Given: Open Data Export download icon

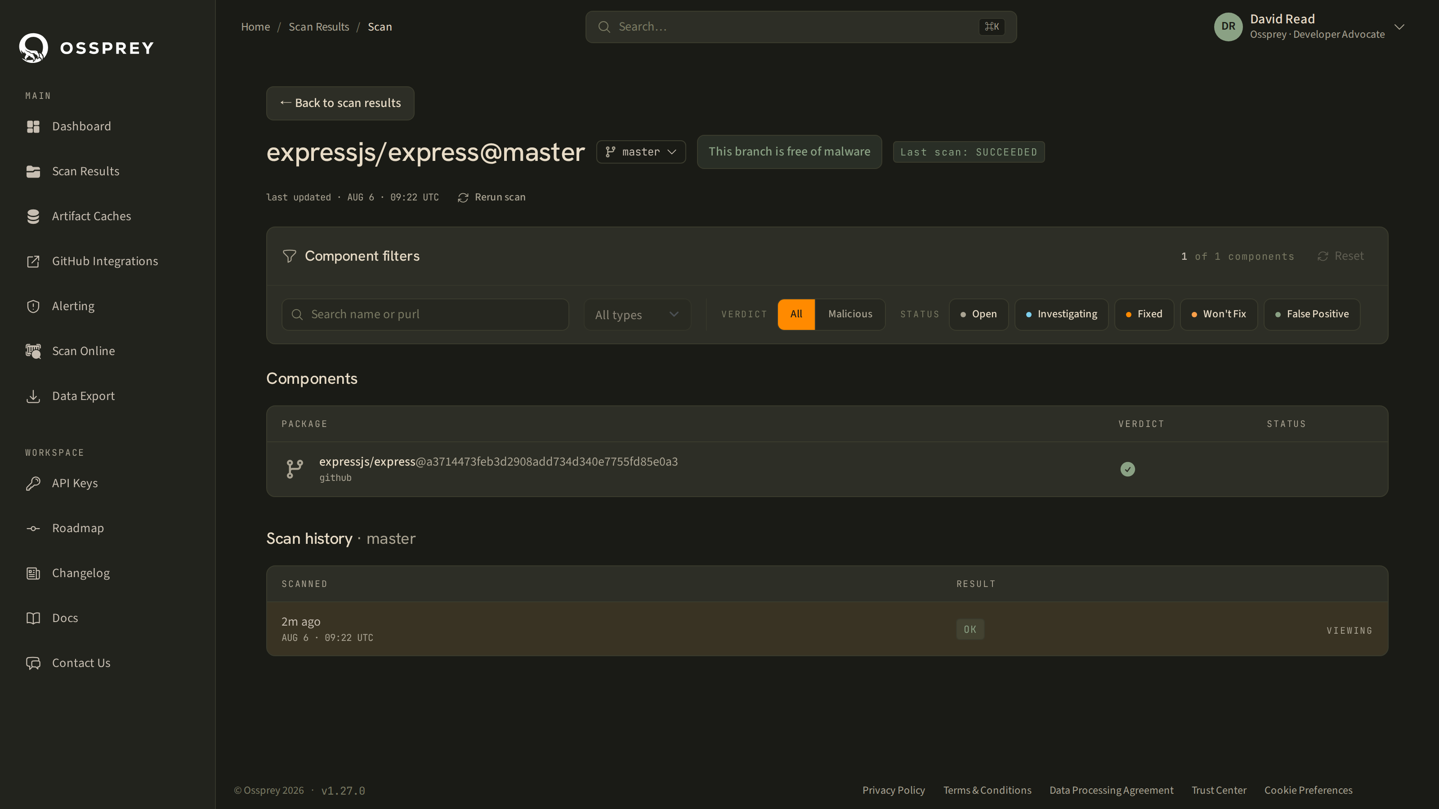Looking at the screenshot, I should coord(33,396).
